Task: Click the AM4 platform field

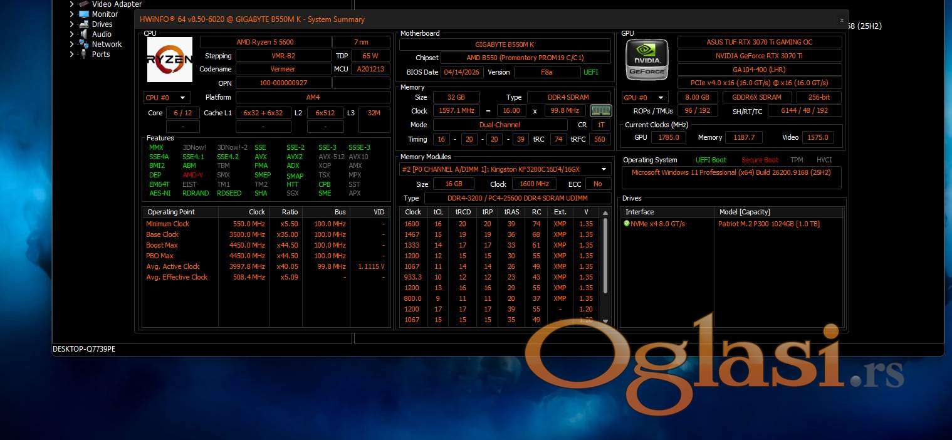Action: pos(312,98)
